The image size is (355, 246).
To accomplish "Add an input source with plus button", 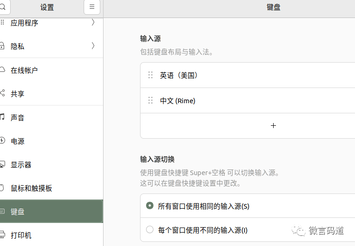I will (273, 125).
